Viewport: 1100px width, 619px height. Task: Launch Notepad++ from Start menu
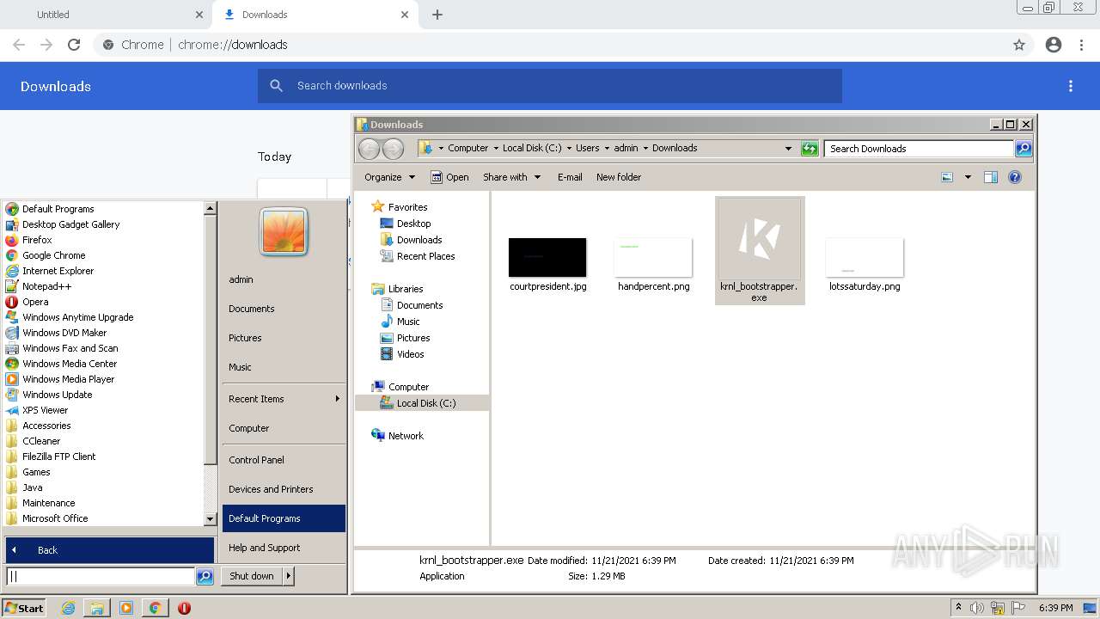point(46,286)
